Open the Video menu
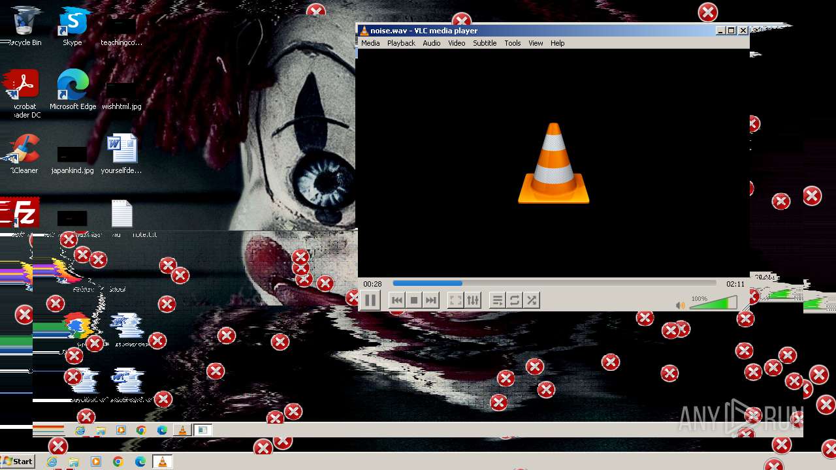Viewport: 836px width, 470px height. (457, 43)
